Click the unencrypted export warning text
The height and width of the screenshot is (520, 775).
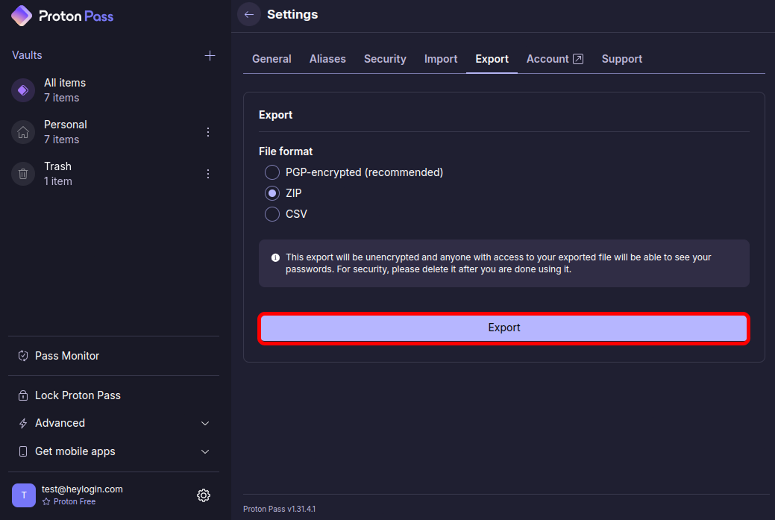pos(498,263)
